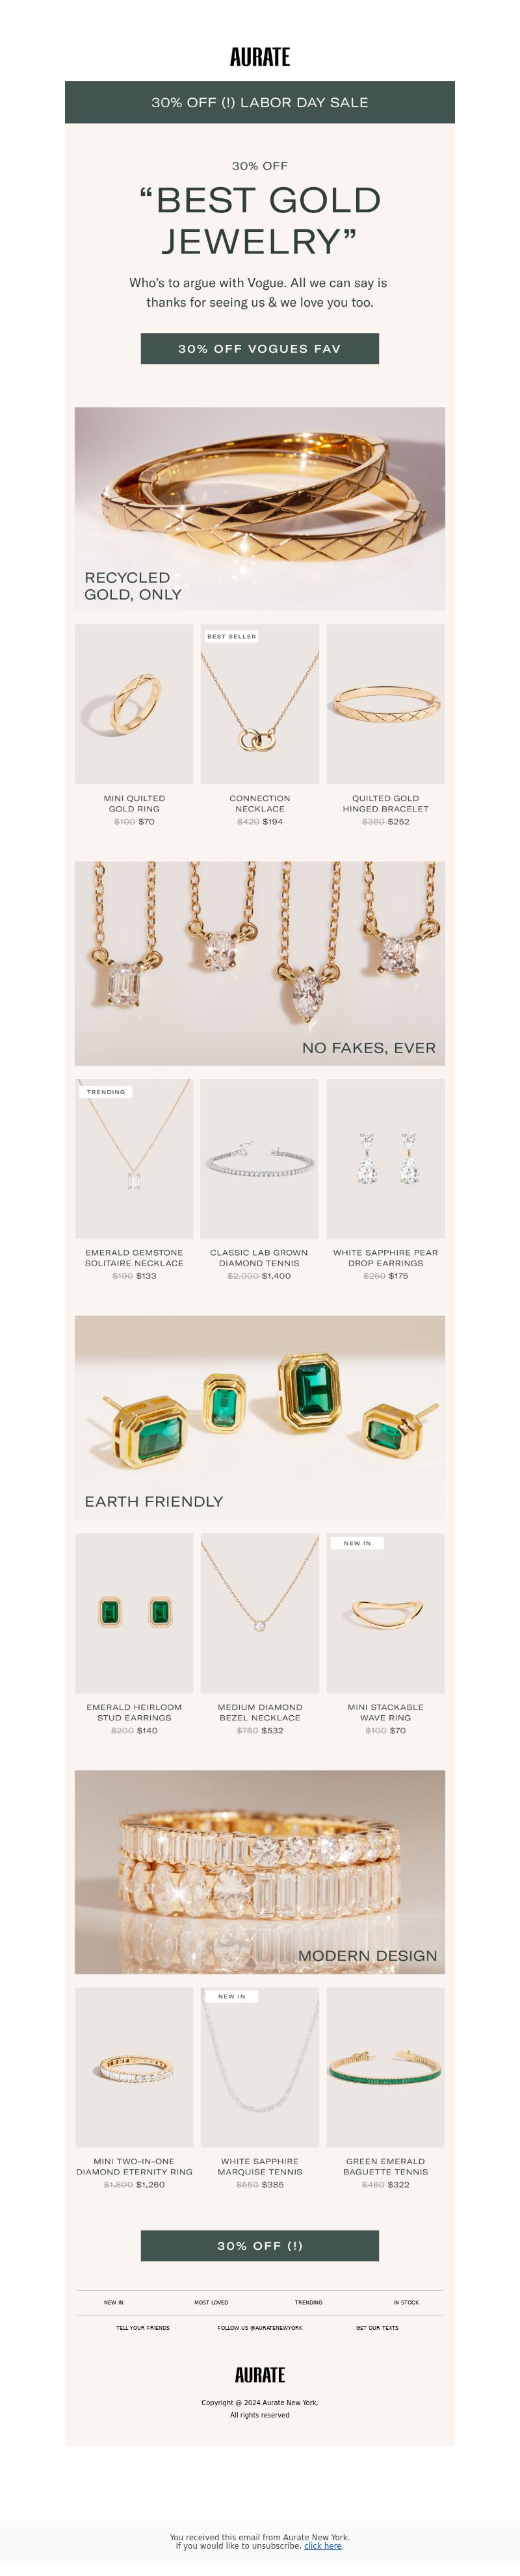Select the Emerald Heirloom Stud Earrings

134,1612
